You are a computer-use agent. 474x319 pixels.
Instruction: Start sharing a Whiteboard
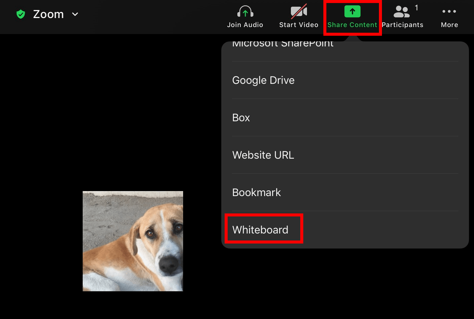coord(260,230)
